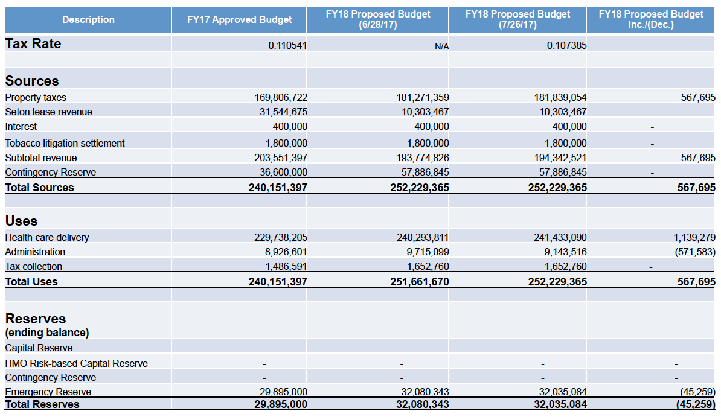721x417 pixels.
Task: Click FY18 Proposed Budget (6/28/17) header
Action: click(x=377, y=19)
